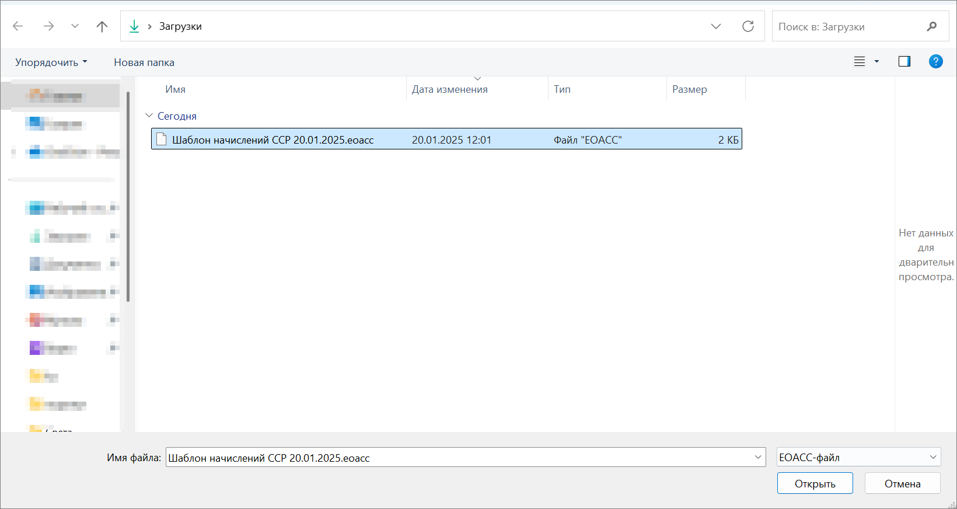Image resolution: width=957 pixels, height=509 pixels.
Task: Select the Шаблон начислений ССР file
Action: click(273, 140)
